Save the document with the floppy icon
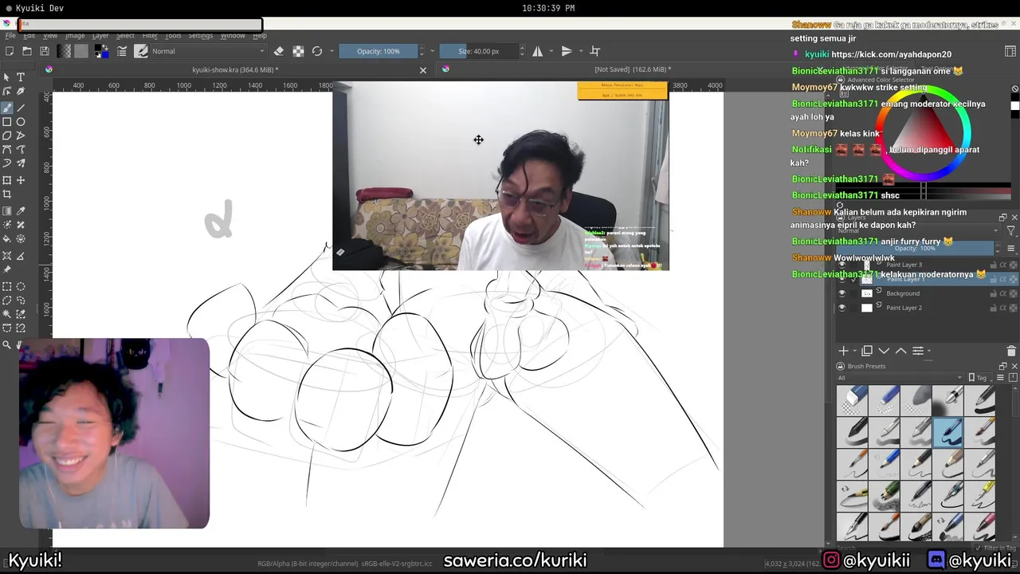Viewport: 1020px width, 574px height. 44,51
